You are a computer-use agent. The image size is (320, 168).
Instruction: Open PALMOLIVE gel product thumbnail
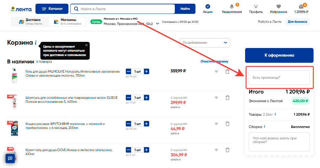[x=14, y=76]
